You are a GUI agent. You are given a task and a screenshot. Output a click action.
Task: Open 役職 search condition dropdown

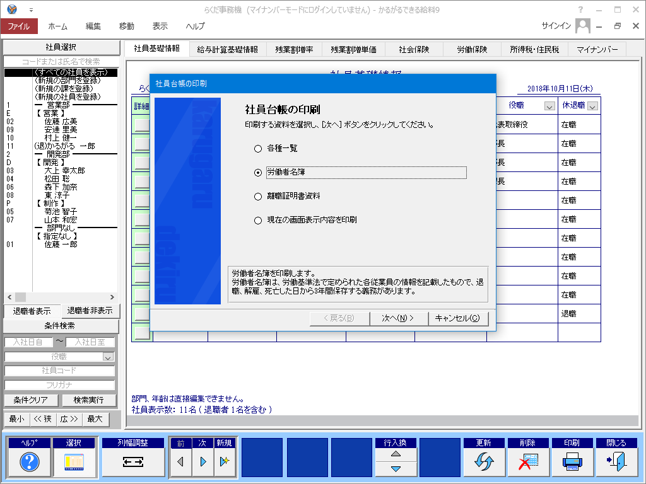point(109,357)
